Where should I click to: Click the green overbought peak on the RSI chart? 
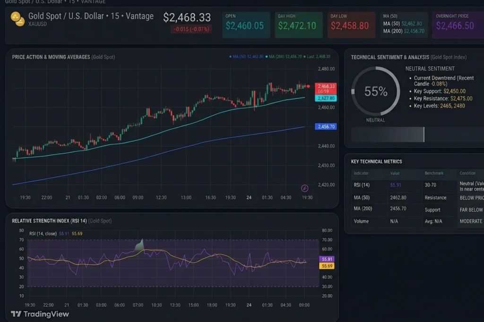[x=139, y=245]
